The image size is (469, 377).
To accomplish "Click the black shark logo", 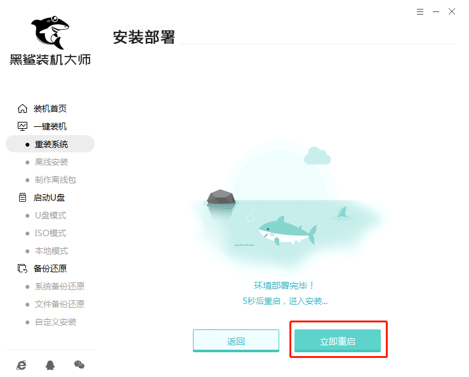I will tap(50, 32).
